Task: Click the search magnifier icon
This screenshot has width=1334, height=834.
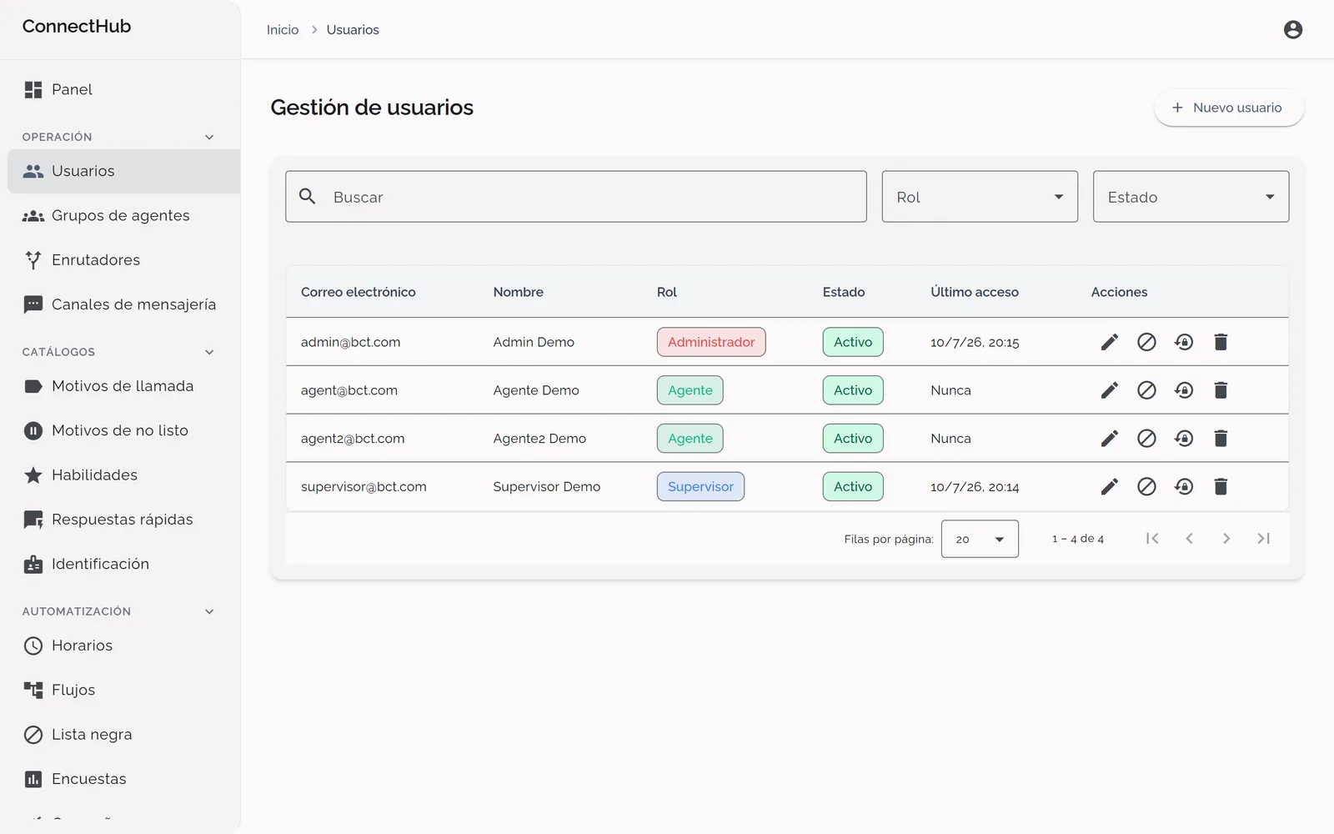Action: pyautogui.click(x=308, y=196)
